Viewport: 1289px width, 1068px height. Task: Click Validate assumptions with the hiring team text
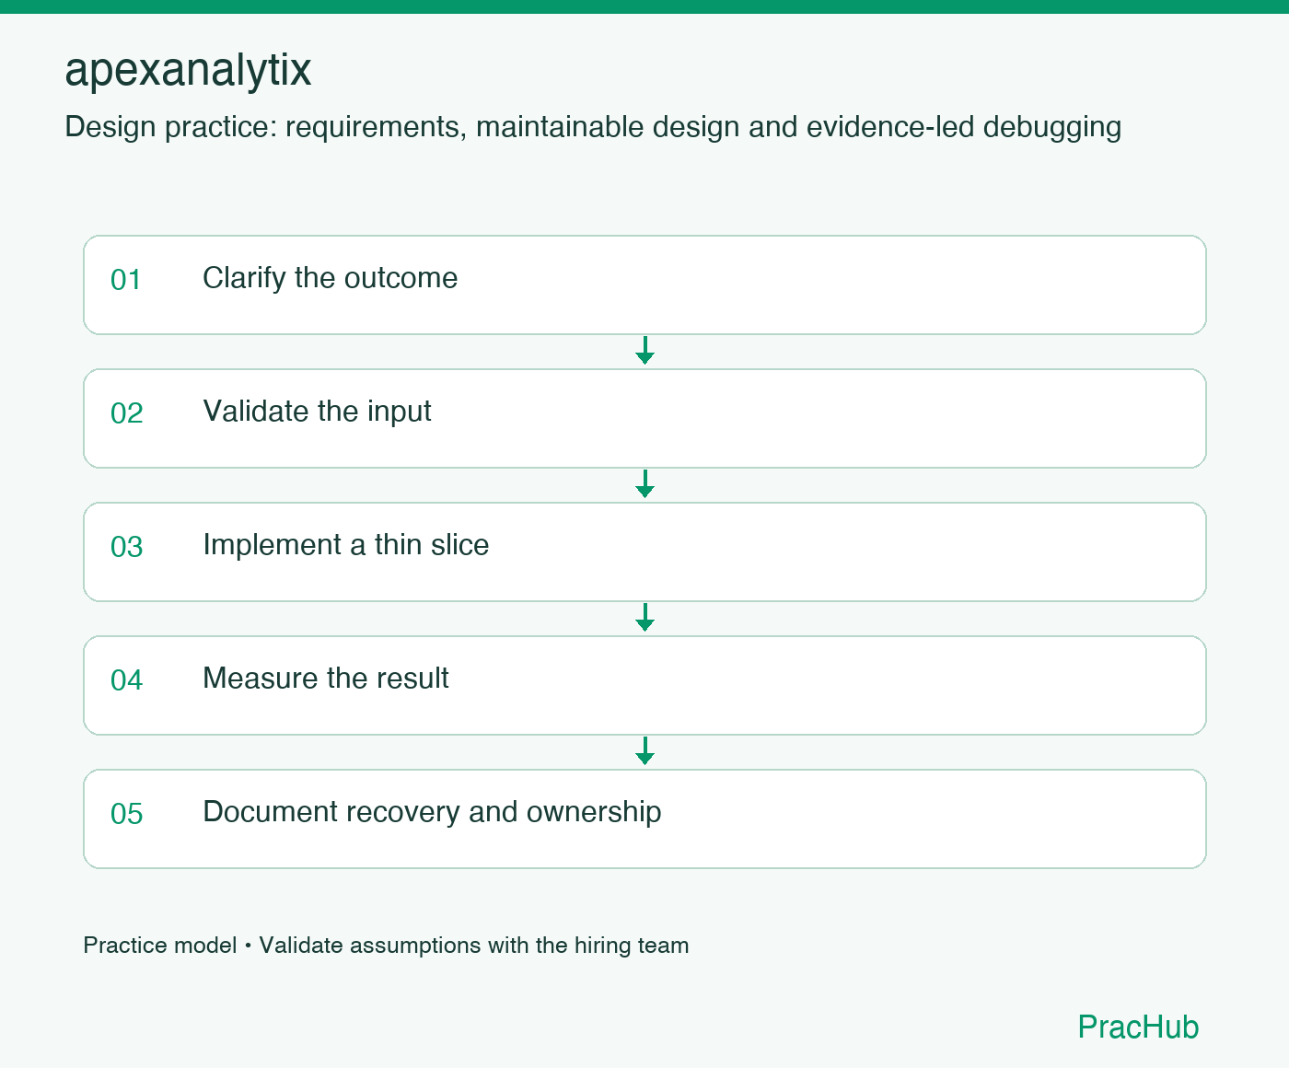coord(474,946)
